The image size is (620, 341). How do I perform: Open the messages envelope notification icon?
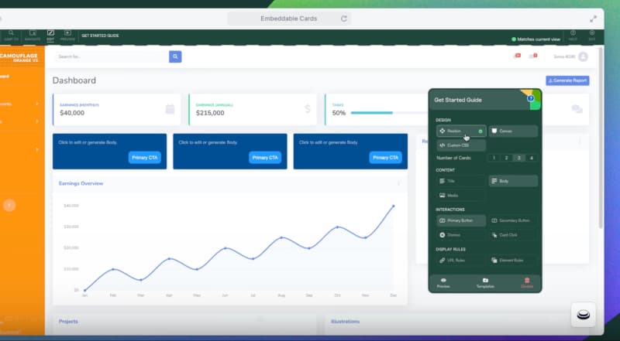click(x=533, y=56)
